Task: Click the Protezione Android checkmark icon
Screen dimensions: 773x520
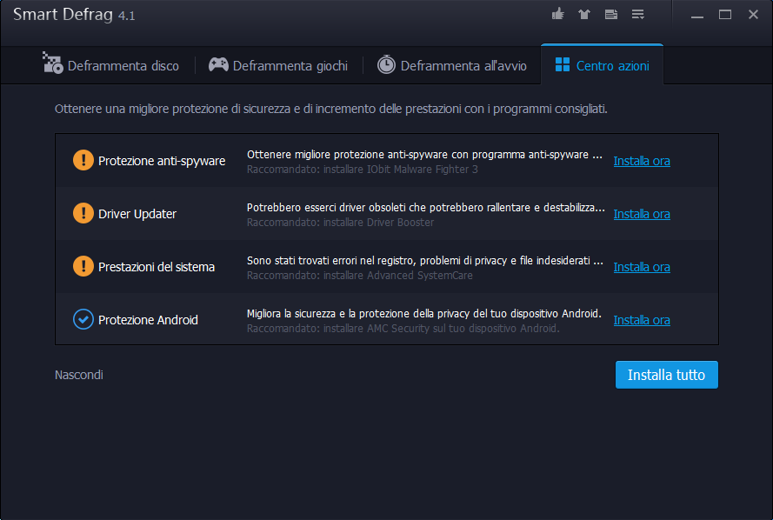Action: pos(83,319)
